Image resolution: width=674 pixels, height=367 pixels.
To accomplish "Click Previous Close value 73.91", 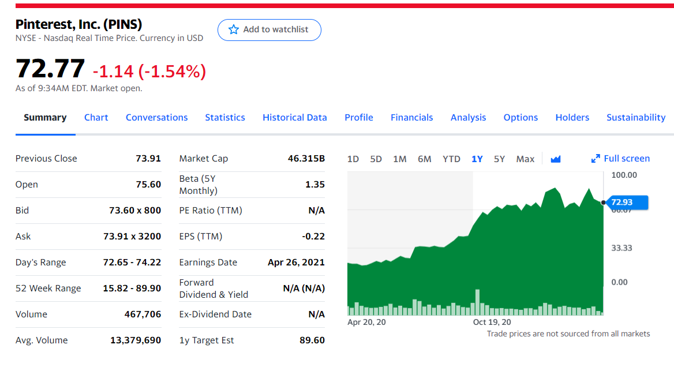I will [148, 159].
